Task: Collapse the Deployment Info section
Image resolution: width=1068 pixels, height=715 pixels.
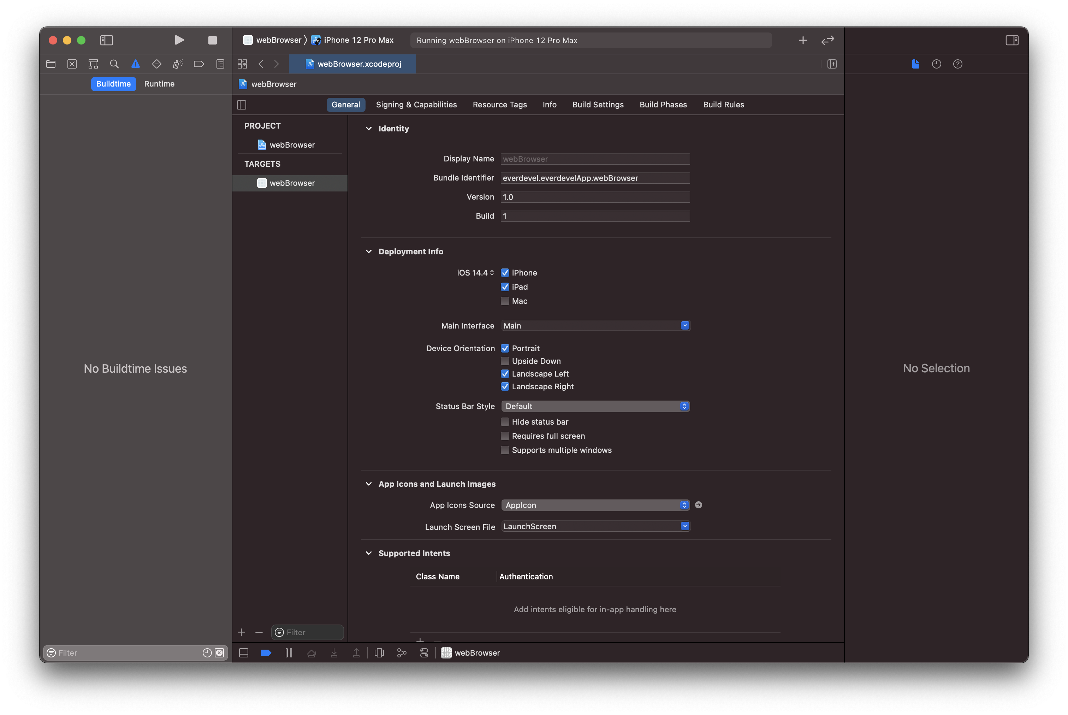Action: [368, 252]
